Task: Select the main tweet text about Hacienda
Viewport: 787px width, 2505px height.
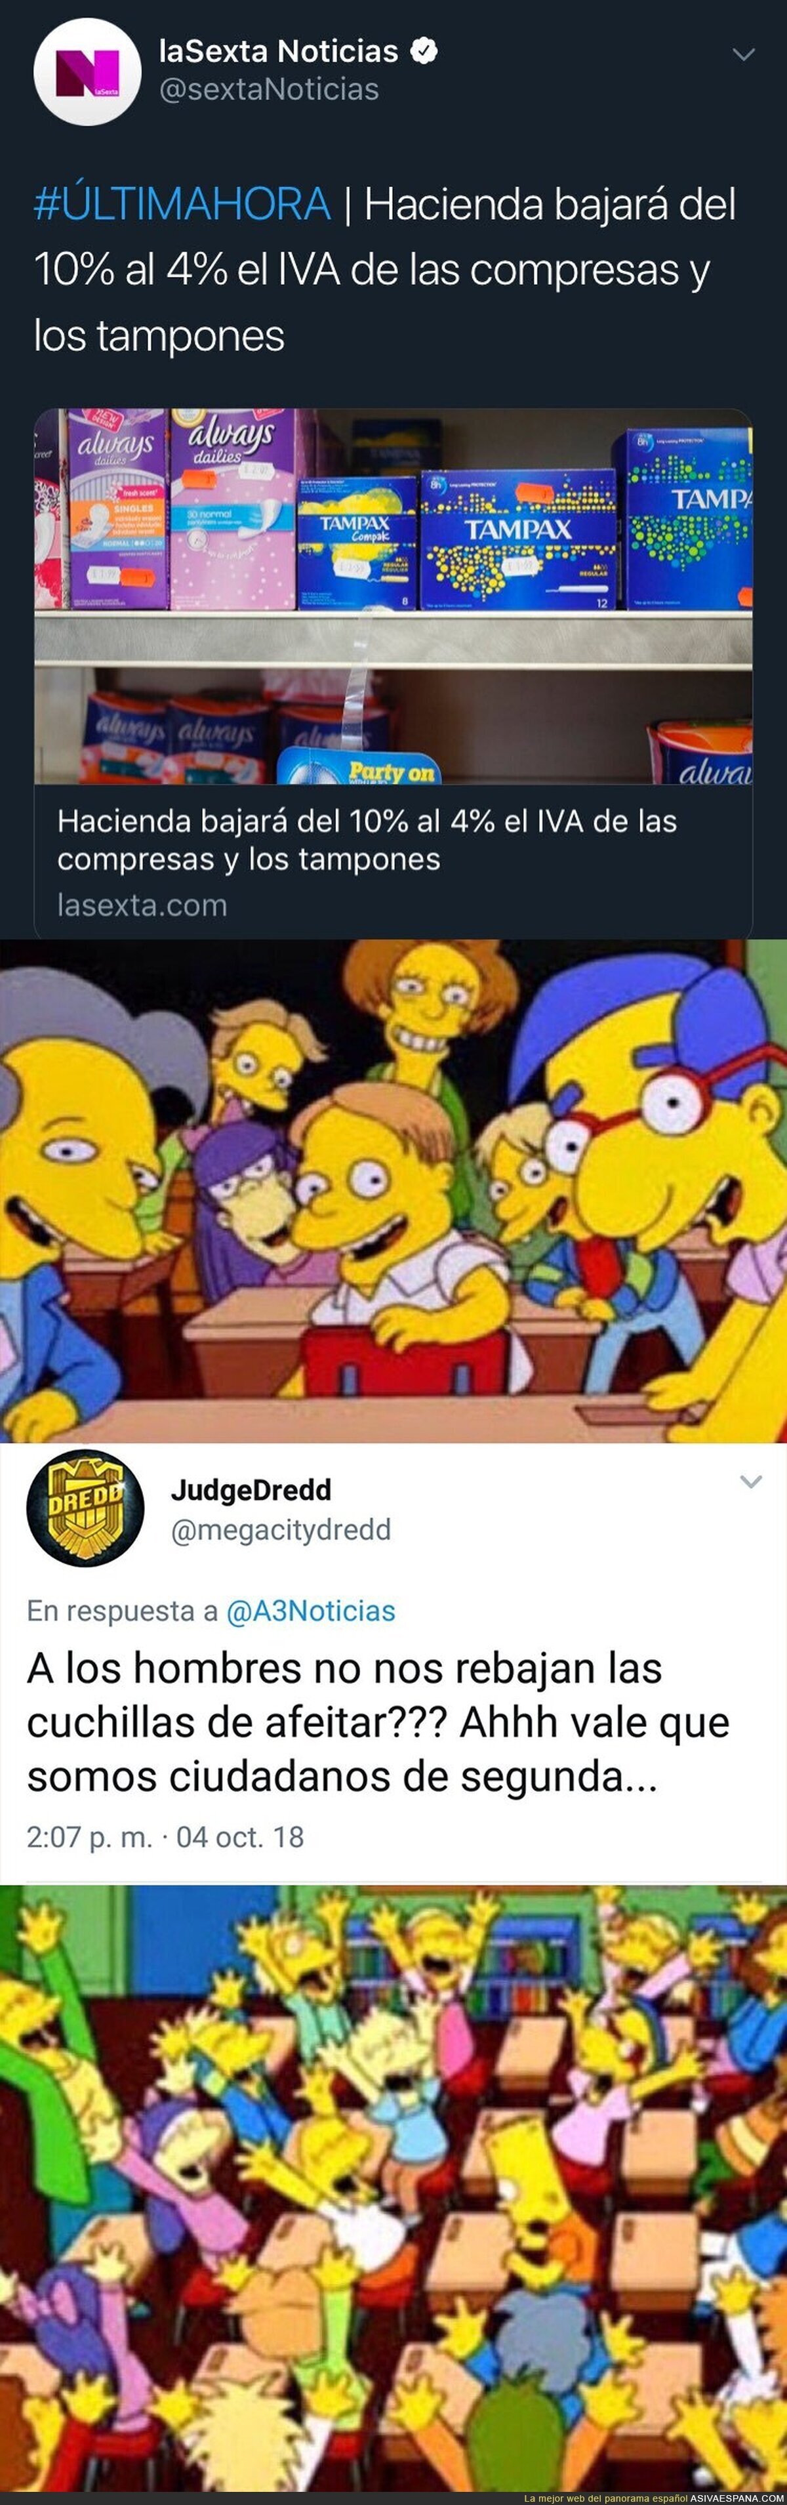Action: coord(385,270)
